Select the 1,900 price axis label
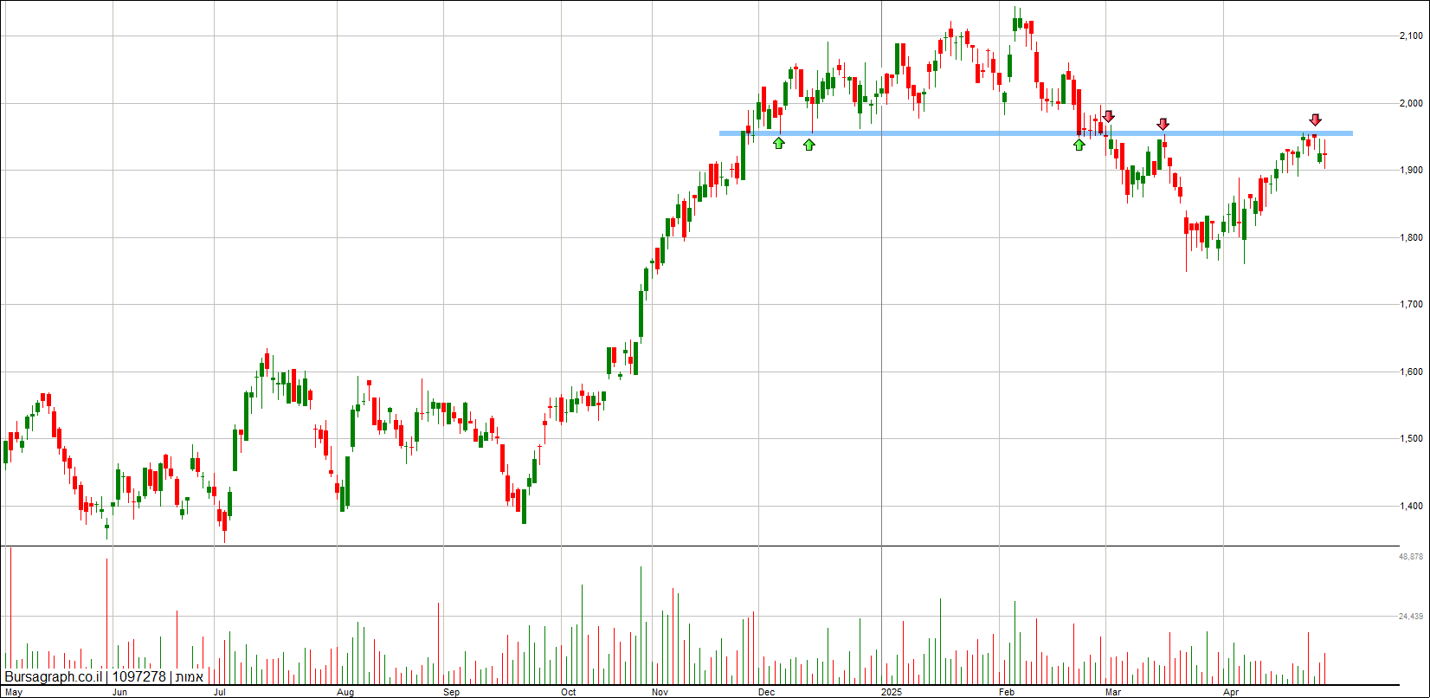Image resolution: width=1430 pixels, height=698 pixels. (x=1411, y=171)
